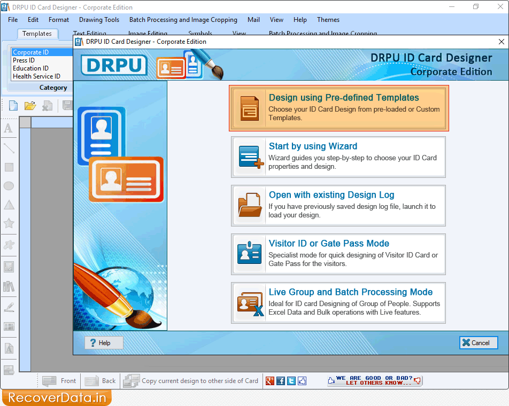Viewport: 509px width, 406px height.
Task: Select the Watermark tool
Action: tap(9, 349)
